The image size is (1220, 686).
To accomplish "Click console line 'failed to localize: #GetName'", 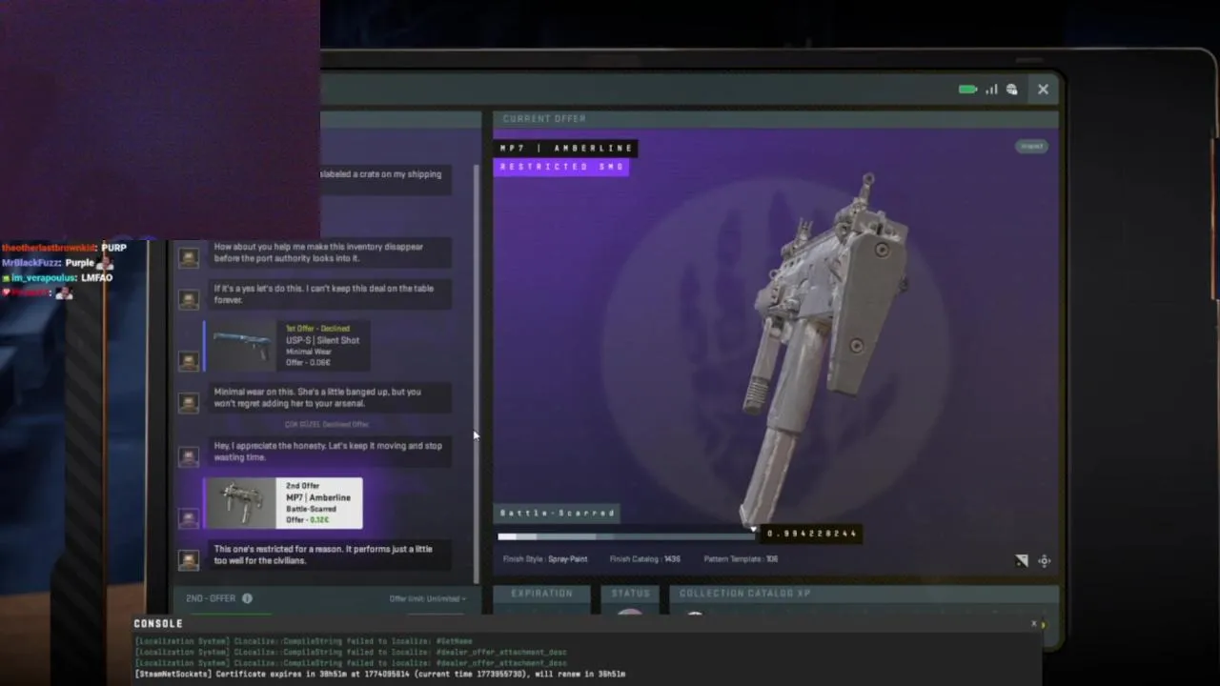I will 303,641.
